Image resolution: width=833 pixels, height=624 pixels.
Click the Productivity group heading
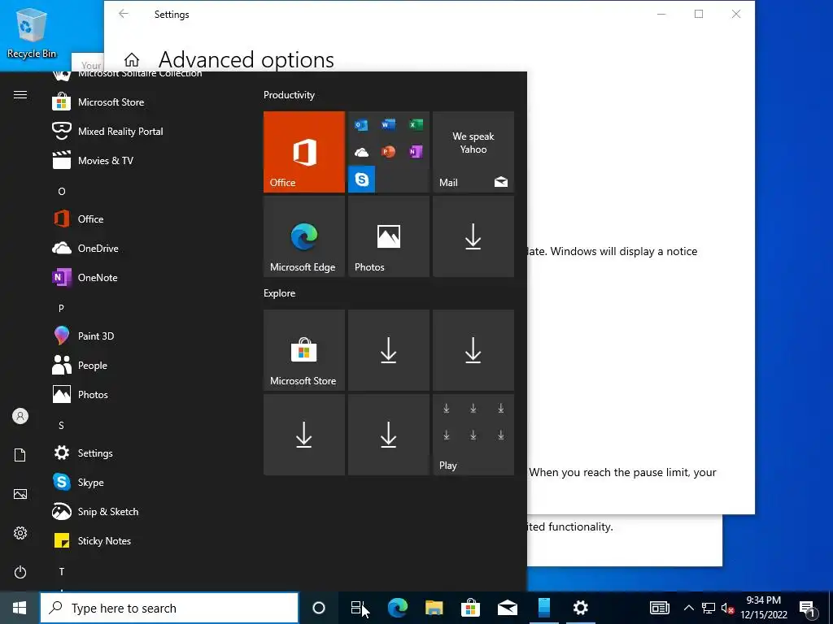[289, 95]
